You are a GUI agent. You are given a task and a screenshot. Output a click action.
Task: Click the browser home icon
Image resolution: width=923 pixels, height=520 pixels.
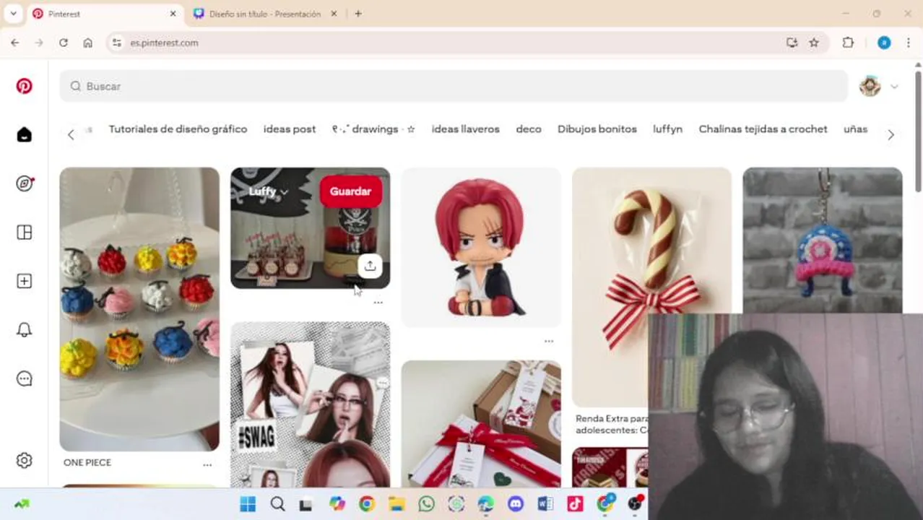pyautogui.click(x=87, y=43)
